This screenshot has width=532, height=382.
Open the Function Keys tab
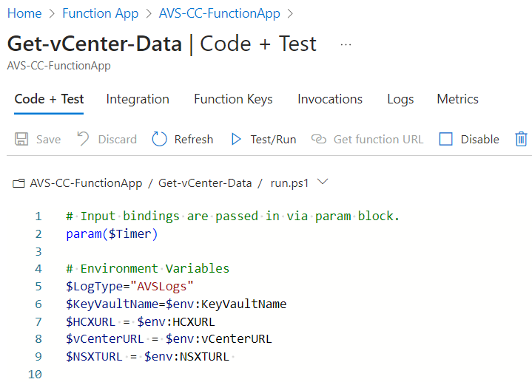click(x=233, y=99)
